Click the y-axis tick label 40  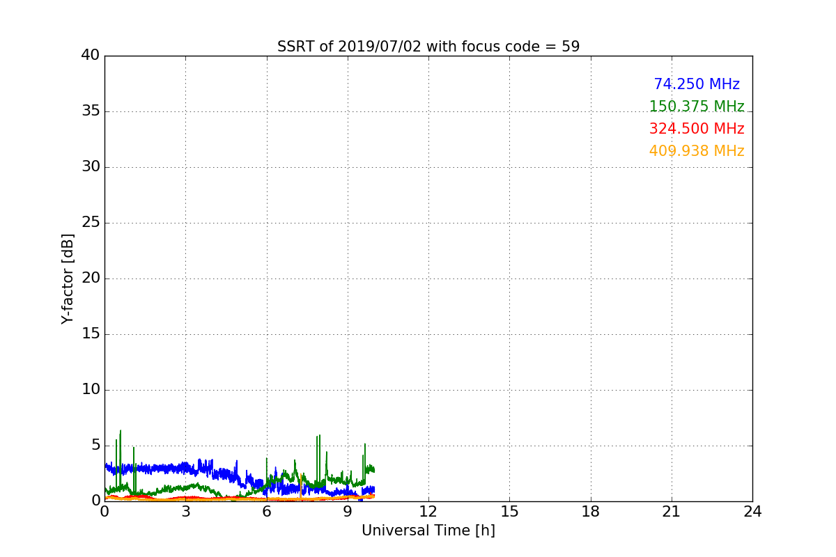coord(91,56)
